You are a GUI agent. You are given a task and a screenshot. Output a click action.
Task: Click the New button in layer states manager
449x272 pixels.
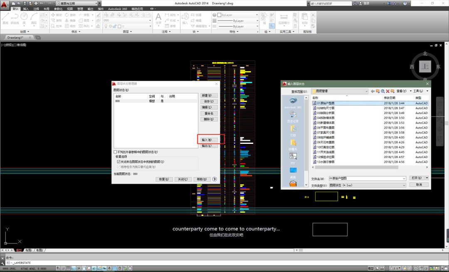pos(209,95)
